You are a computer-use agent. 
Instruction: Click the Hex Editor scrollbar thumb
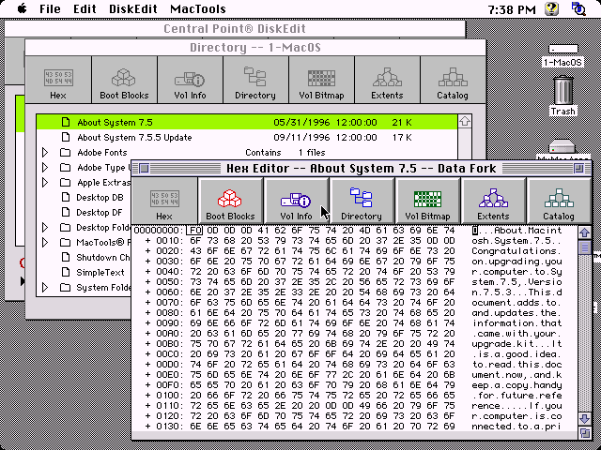584,247
